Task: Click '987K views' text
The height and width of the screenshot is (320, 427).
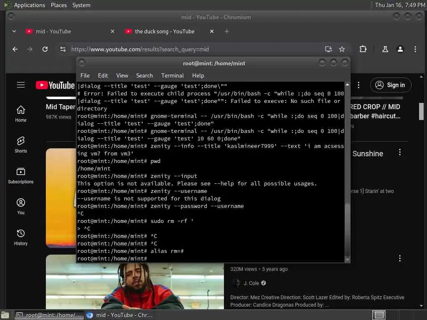Action: [58, 117]
